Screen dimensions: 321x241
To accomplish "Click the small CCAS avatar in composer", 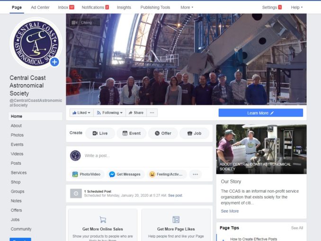I will [x=75, y=156].
